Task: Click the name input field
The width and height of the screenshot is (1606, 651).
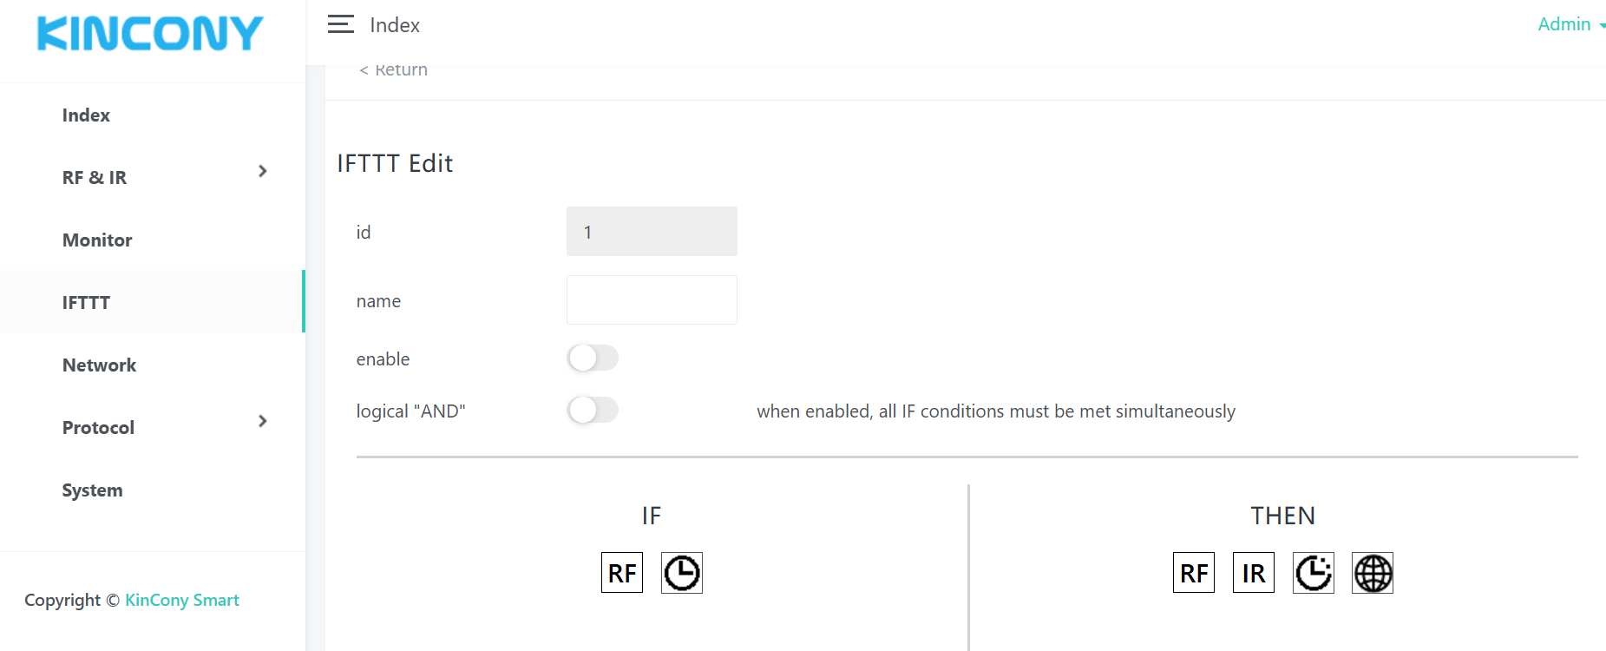Action: pos(652,300)
